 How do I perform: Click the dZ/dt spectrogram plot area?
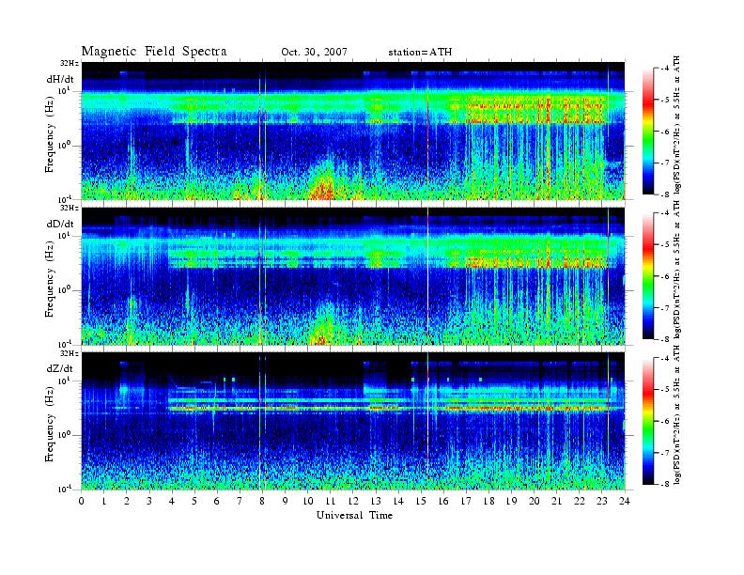pos(353,421)
